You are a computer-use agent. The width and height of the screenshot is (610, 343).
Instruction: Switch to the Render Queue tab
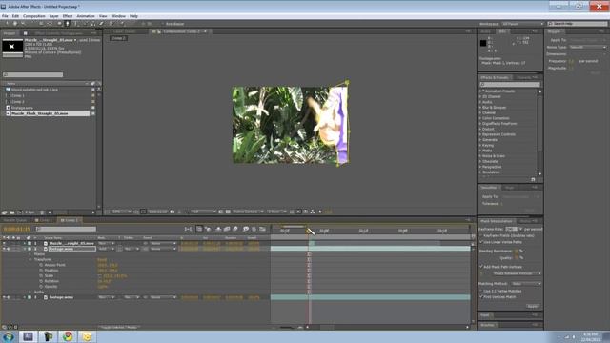tap(15, 220)
